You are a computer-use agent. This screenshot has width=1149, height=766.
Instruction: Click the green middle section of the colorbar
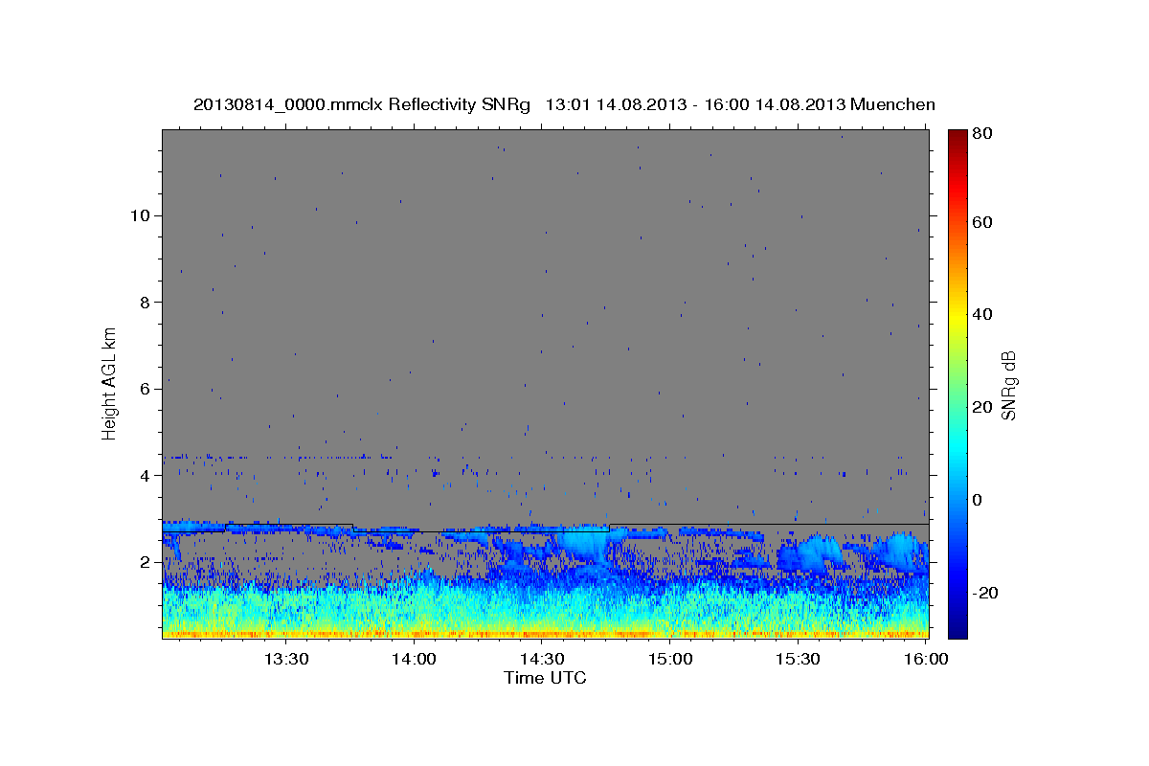click(x=957, y=383)
